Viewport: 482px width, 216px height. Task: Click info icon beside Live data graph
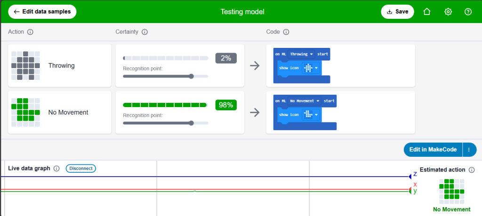56,169
